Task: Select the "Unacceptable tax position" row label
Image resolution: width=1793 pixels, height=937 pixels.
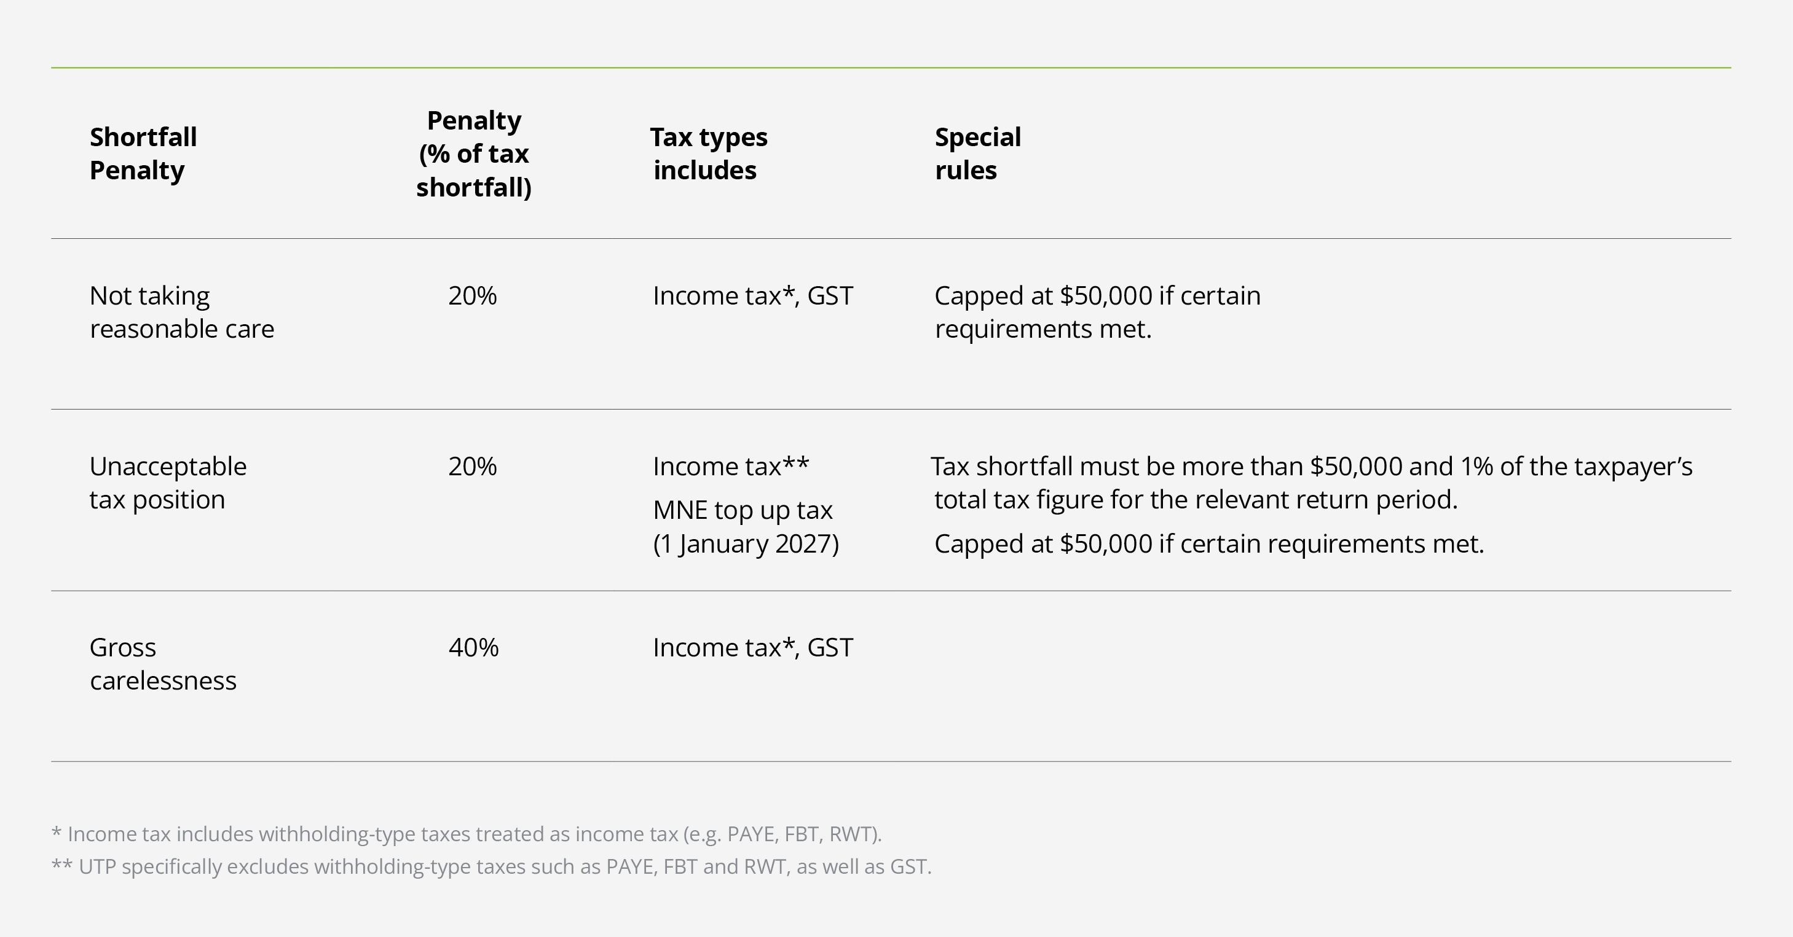Action: [x=168, y=483]
